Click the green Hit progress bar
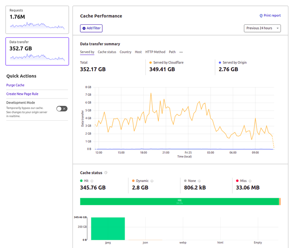Viewport: 305px width, 248px height. coord(179,201)
